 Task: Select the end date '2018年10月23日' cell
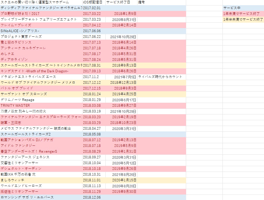coord(121,123)
